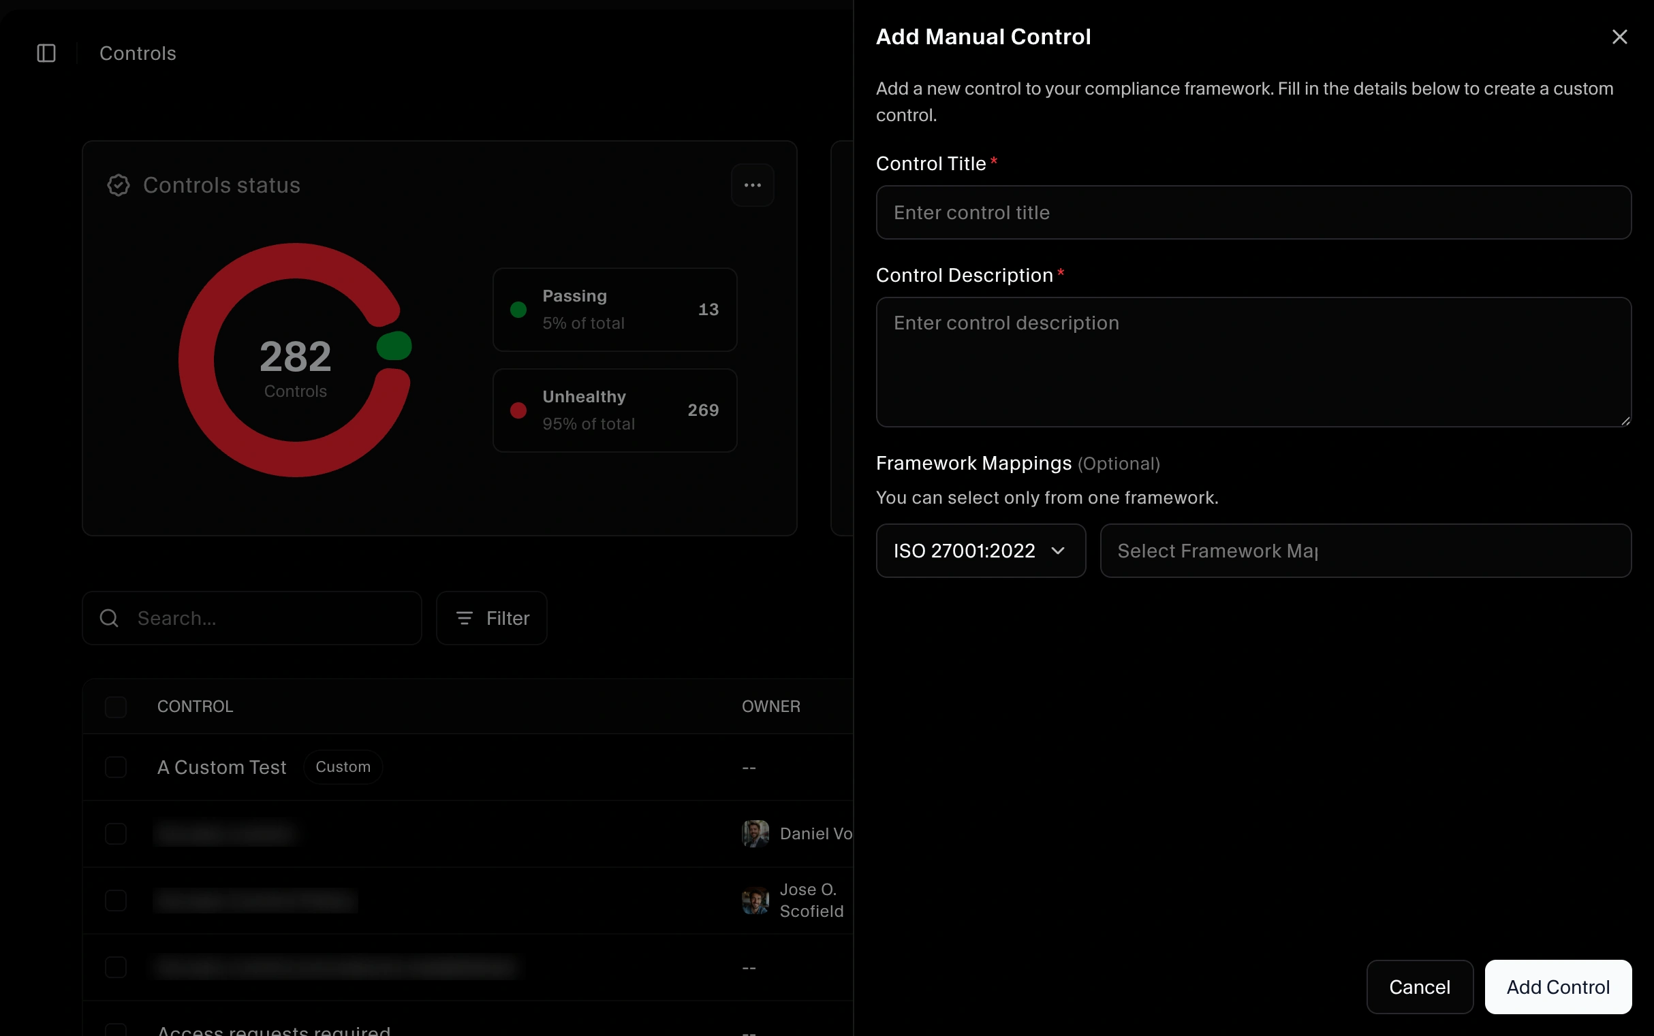This screenshot has width=1654, height=1036.
Task: Click Daniel Vo's owner avatar
Action: coord(755,833)
